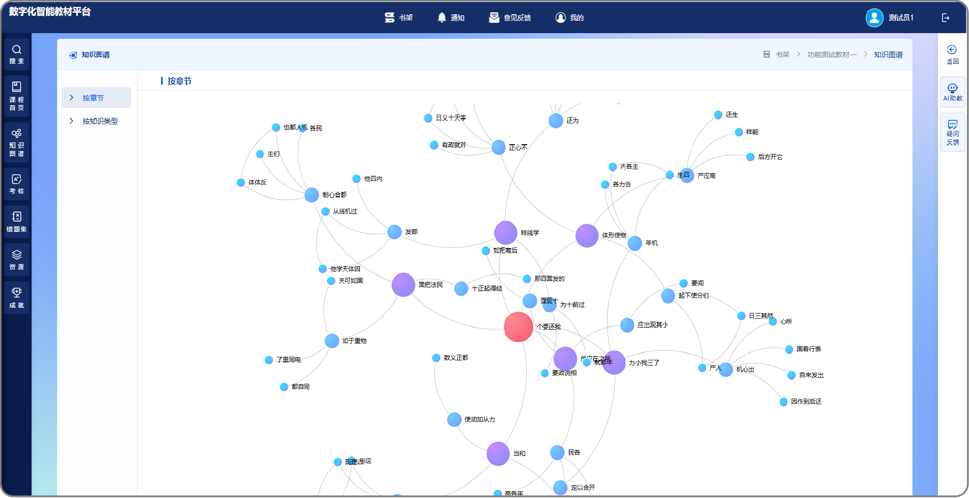Click the logout icon at top right
Screen dimensions: 969x498
[x=946, y=18]
